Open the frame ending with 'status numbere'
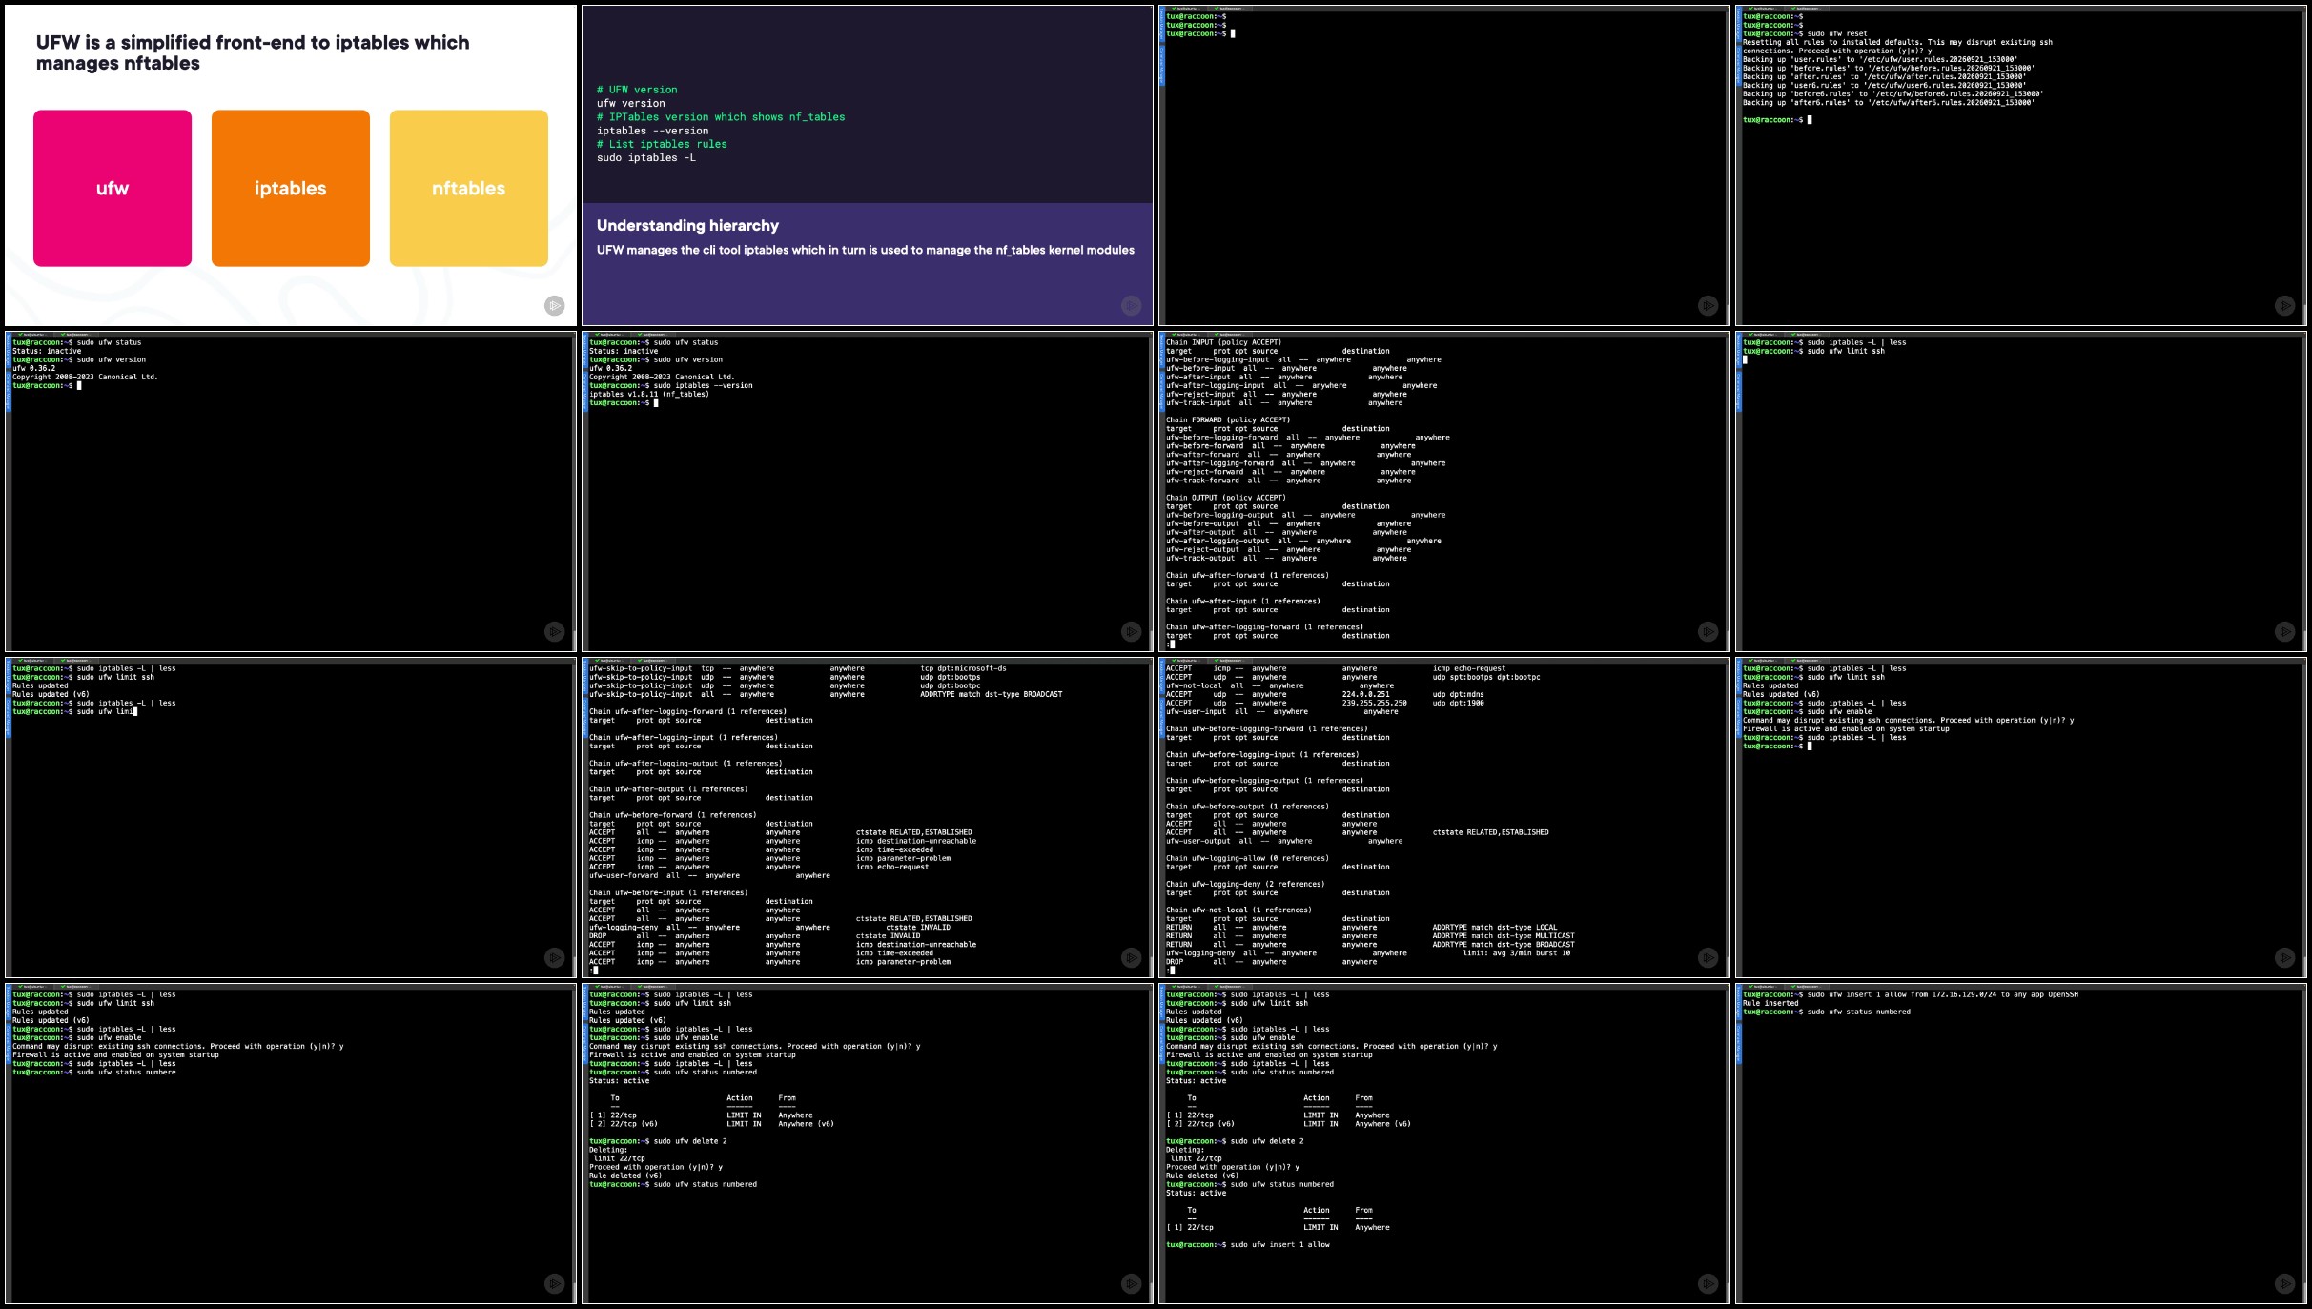Viewport: 2312px width, 1309px height. (291, 1143)
